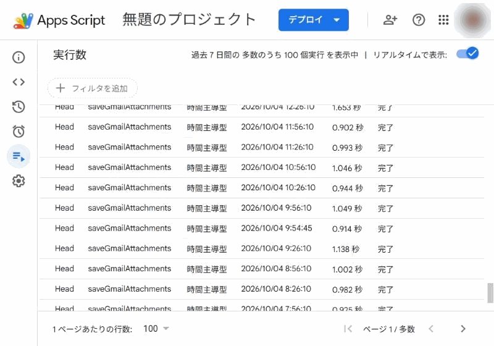This screenshot has height=346, width=494.
Task: Click the 実行数 heading
Action: tap(70, 55)
